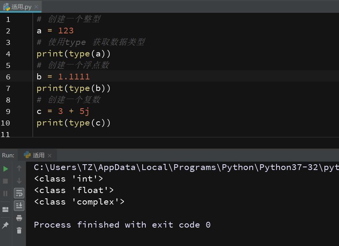Viewport: 339px width, 246px height.
Task: Stop the running process
Action: click(5, 181)
